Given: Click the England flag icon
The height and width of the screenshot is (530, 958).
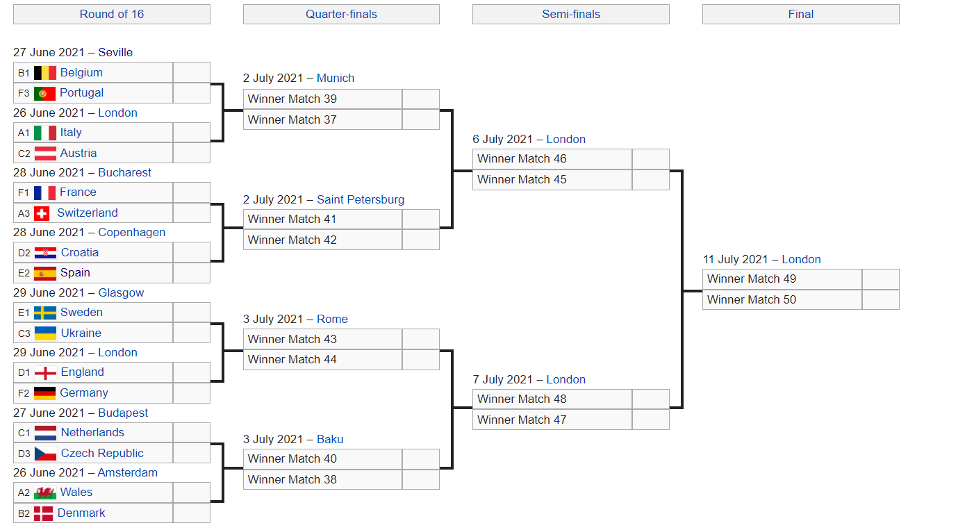Looking at the screenshot, I should click(45, 372).
